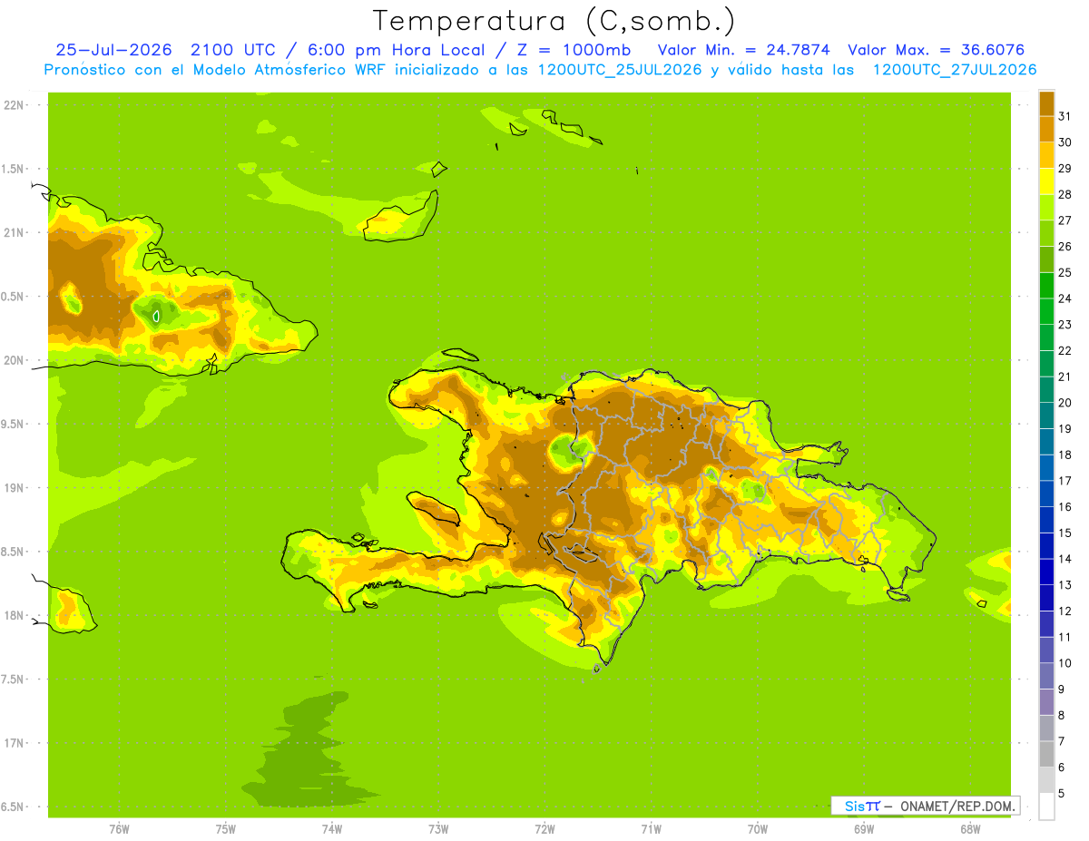Click the legend value 18
The image size is (1089, 841).
tap(1064, 455)
